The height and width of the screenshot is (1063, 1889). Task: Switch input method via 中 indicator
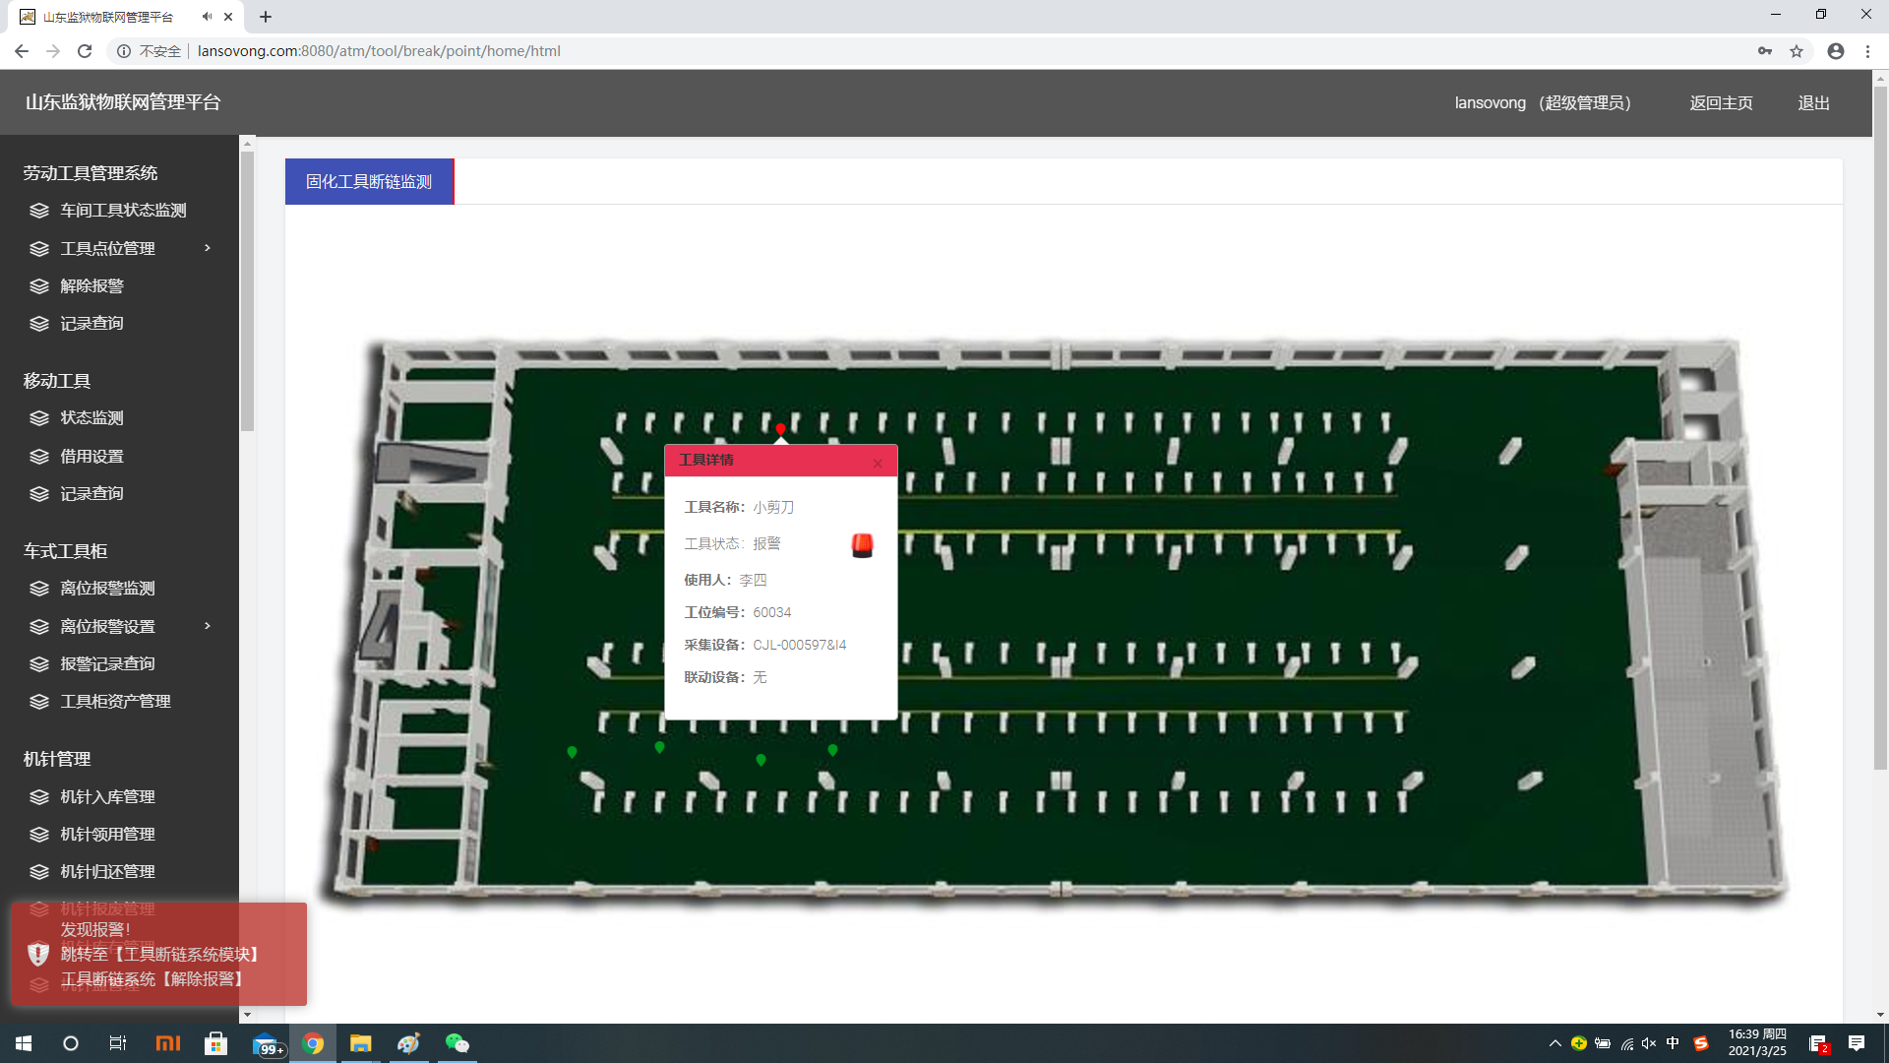click(x=1673, y=1043)
